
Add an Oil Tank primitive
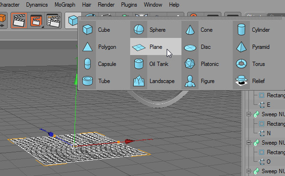156,64
